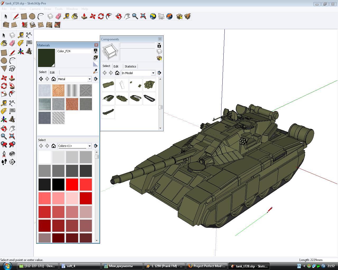338x270 pixels.
Task: Toggle secondary selection pane in Materials panel
Action: pyautogui.click(x=96, y=51)
